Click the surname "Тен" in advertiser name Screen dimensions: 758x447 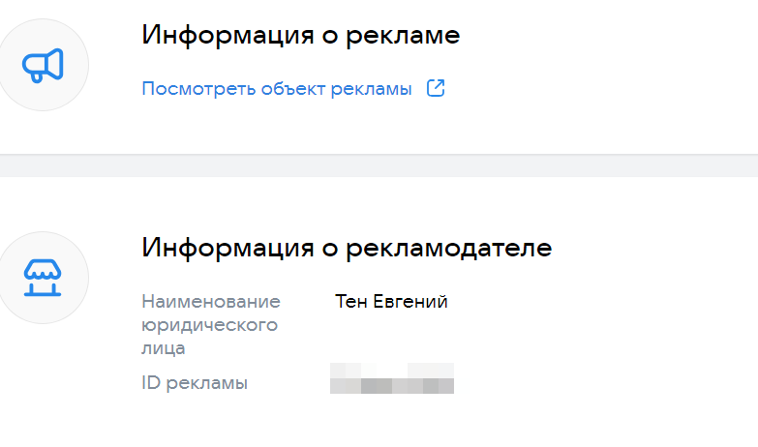click(350, 302)
